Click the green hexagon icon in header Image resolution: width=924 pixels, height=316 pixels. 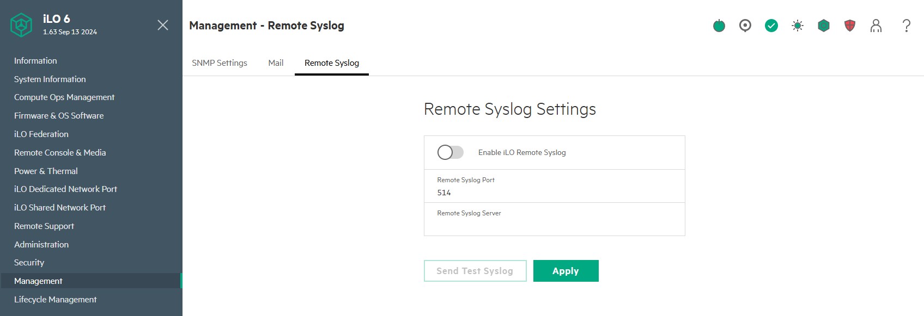coord(824,26)
